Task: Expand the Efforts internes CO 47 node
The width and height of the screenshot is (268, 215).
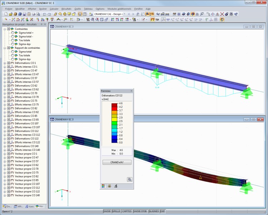Action: coord(5,75)
